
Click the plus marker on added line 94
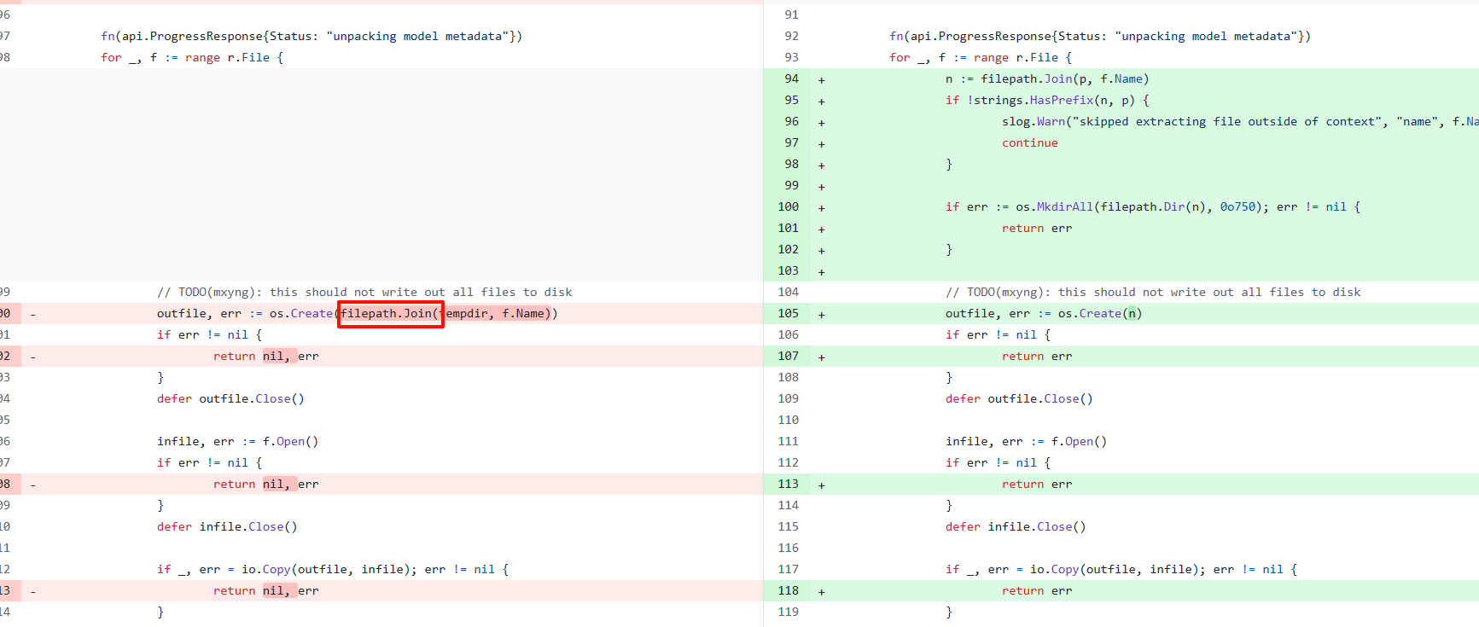pyautogui.click(x=821, y=79)
